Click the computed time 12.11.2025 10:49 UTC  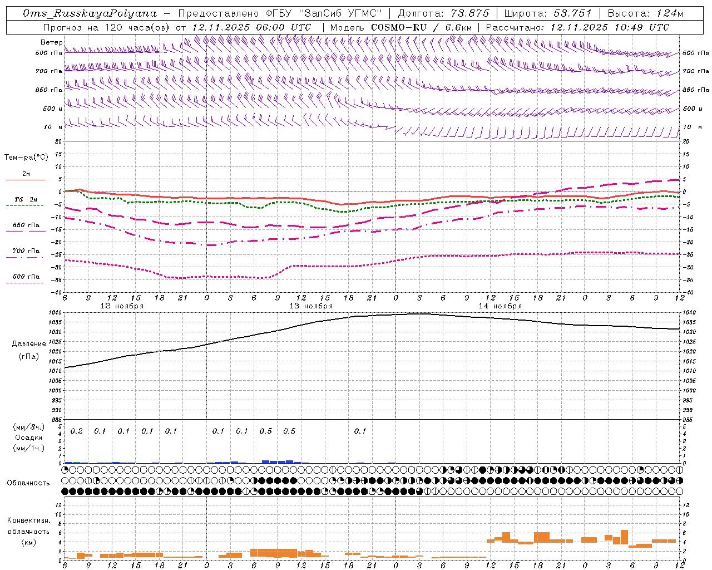click(610, 27)
